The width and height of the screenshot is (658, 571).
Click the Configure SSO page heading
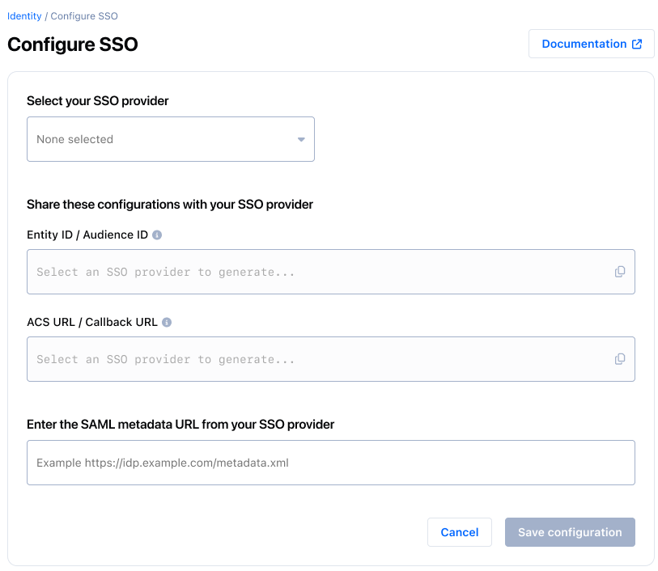pyautogui.click(x=73, y=44)
